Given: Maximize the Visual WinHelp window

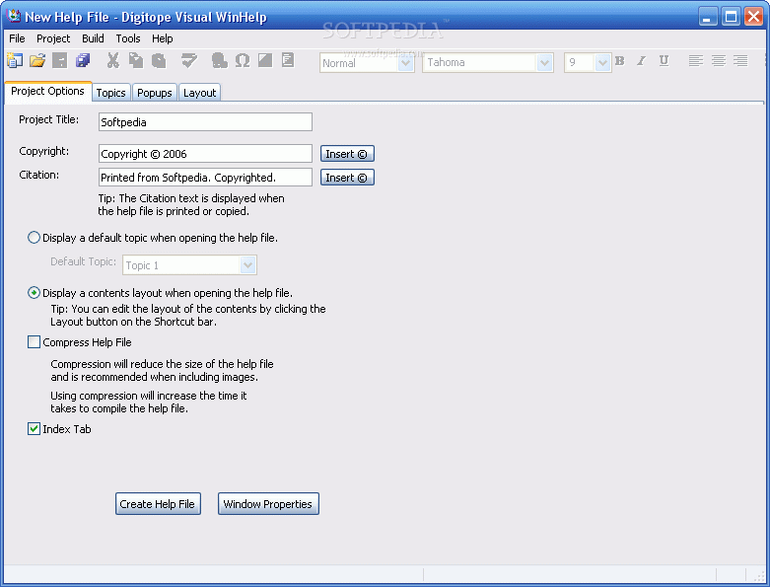Looking at the screenshot, I should coord(731,17).
